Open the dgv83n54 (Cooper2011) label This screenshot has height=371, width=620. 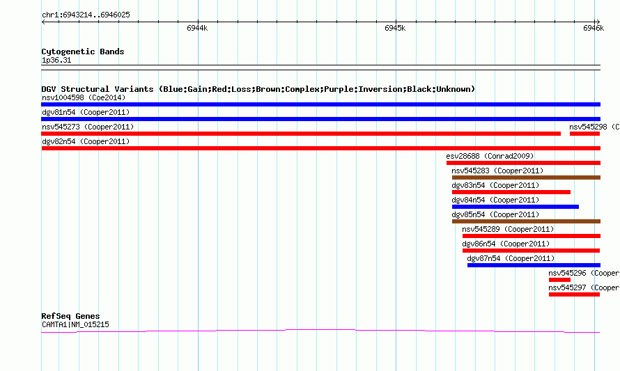(x=495, y=185)
